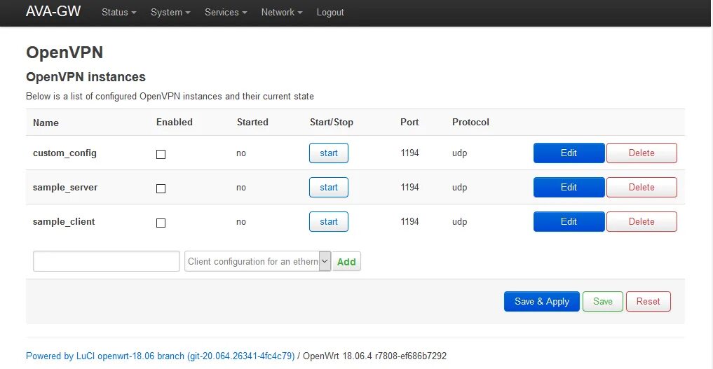Open the Status dropdown menu
The image size is (713, 369).
pos(118,13)
